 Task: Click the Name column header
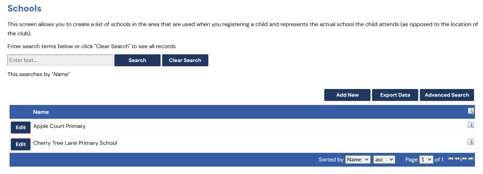(41, 112)
